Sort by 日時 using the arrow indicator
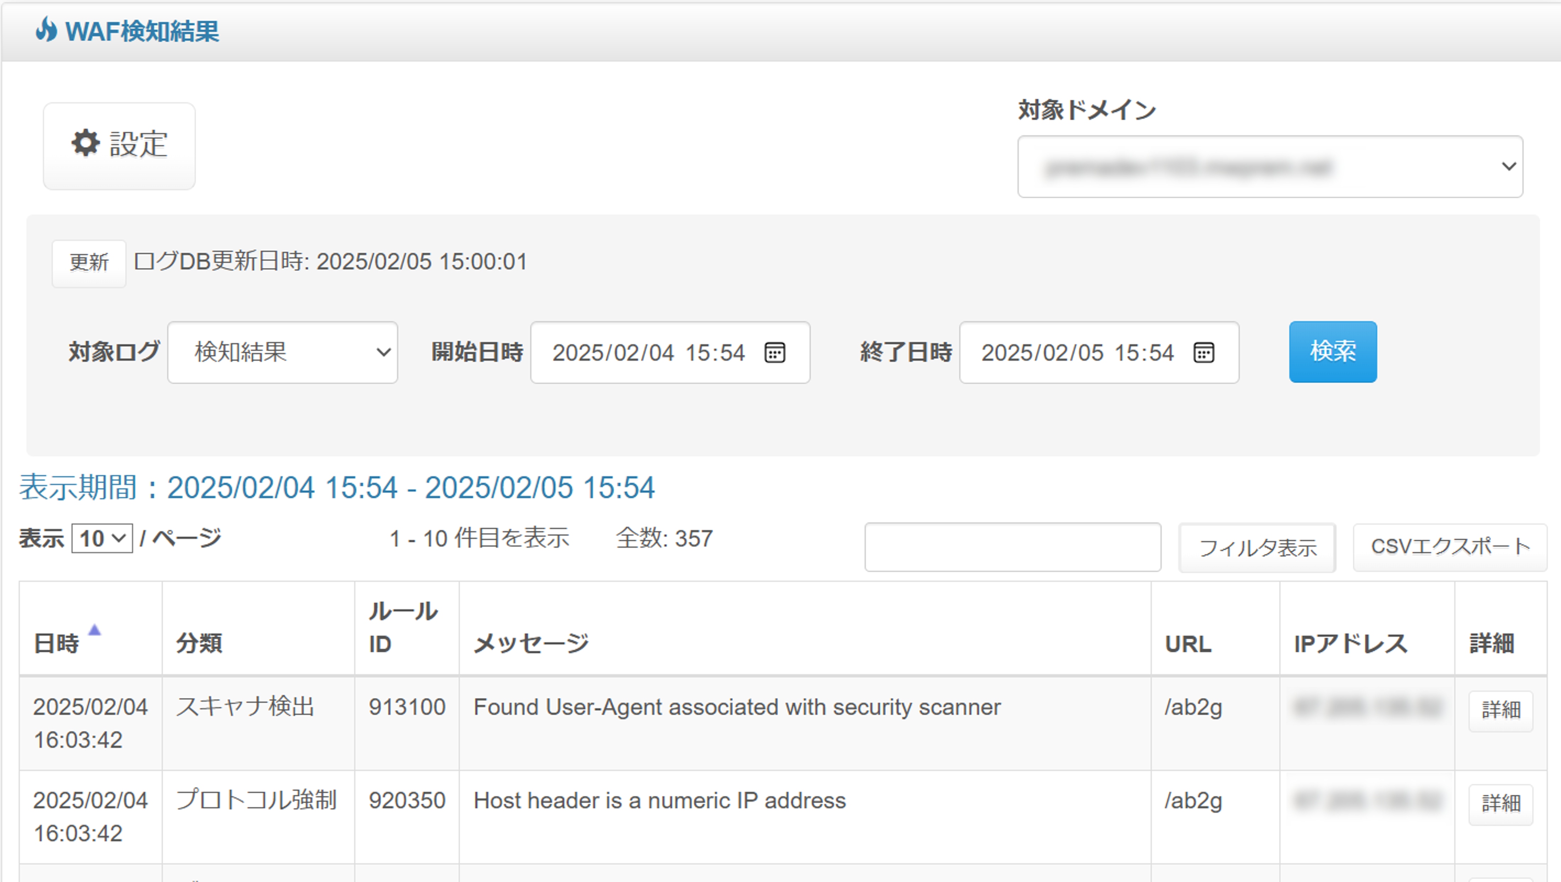The height and width of the screenshot is (882, 1561). pyautogui.click(x=94, y=630)
